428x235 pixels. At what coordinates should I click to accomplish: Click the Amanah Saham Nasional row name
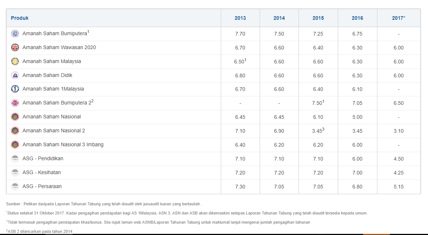(52, 117)
